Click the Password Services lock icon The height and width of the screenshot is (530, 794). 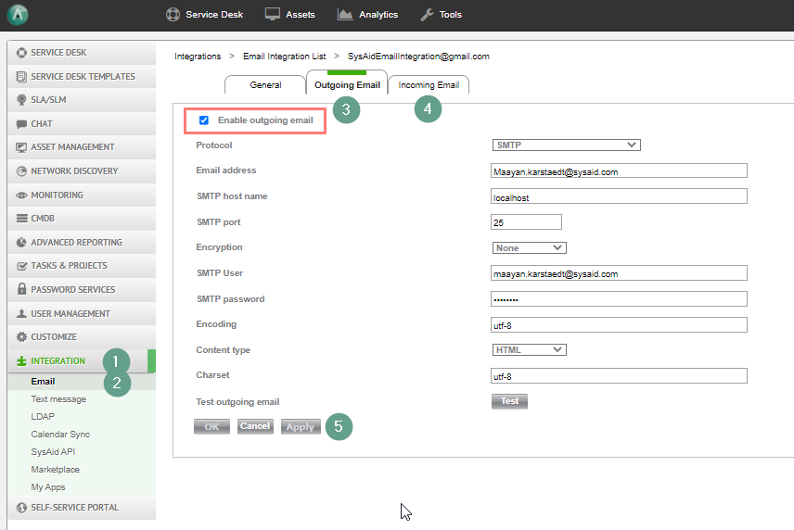click(x=21, y=289)
